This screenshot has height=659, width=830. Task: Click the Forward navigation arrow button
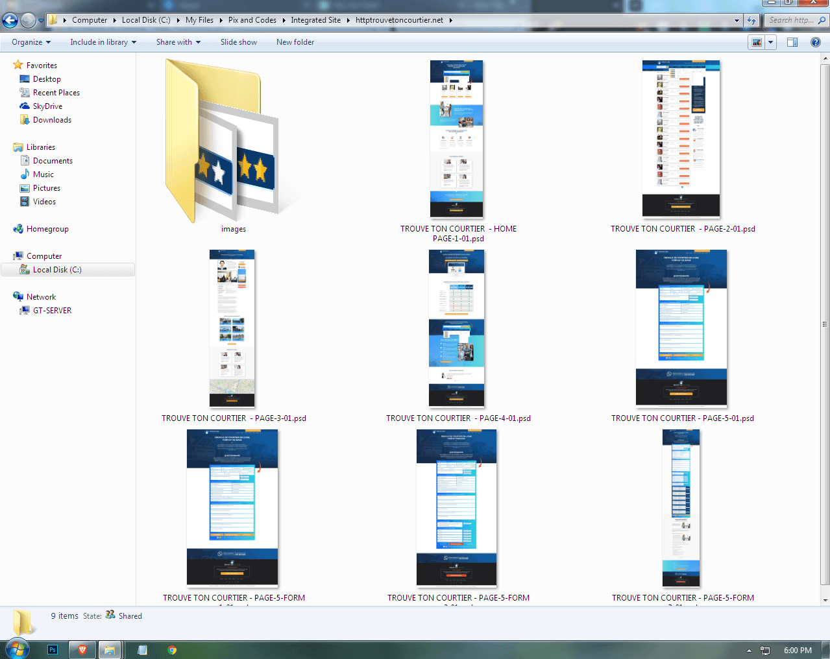(x=28, y=21)
